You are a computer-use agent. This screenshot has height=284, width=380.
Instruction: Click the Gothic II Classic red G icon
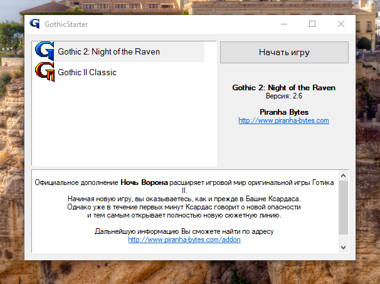45,71
